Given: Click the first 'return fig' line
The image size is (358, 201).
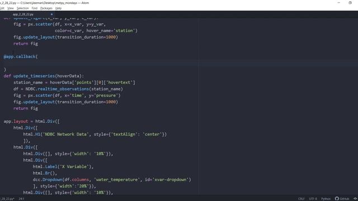Looking at the screenshot, I should [x=26, y=44].
